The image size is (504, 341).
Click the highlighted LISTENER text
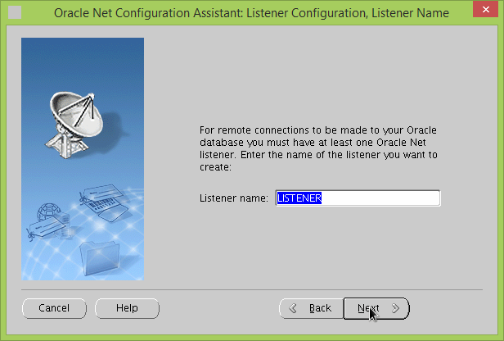pos(299,198)
